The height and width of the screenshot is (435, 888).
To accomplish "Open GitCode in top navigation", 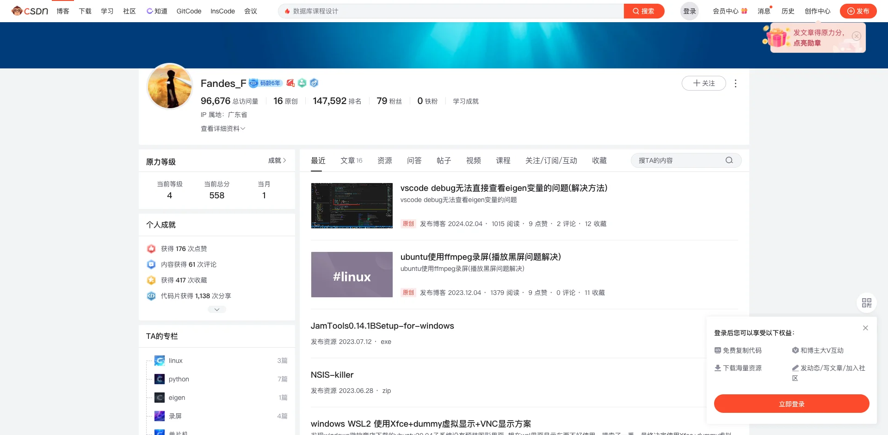I will pos(189,11).
